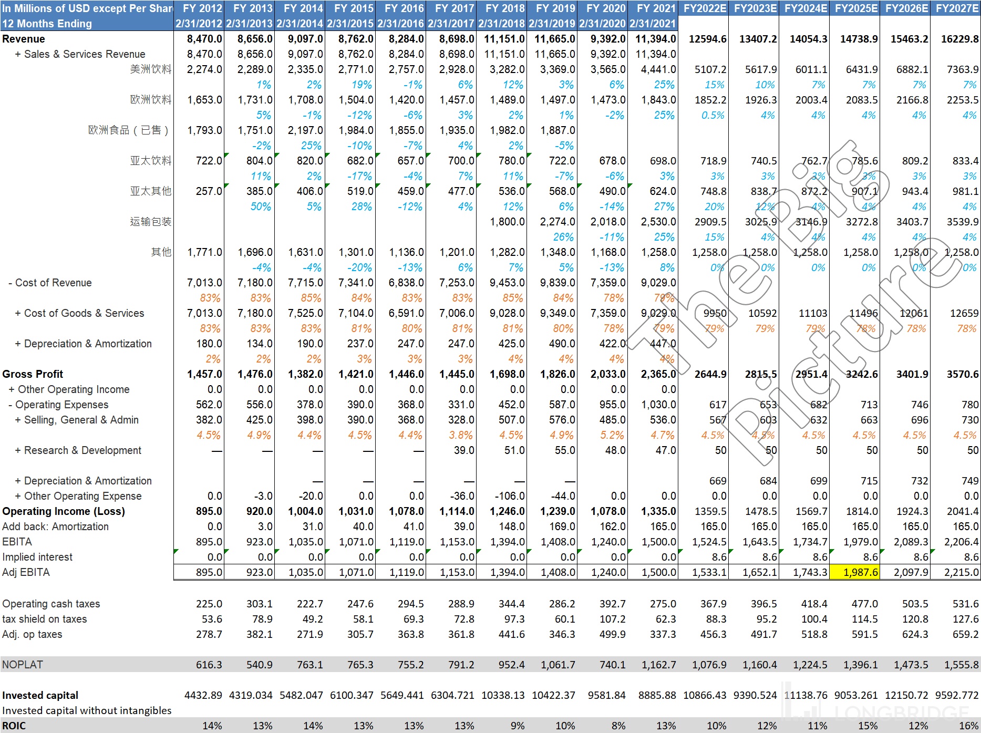Select the 美洲饮料 segment label
This screenshot has width=981, height=733.
[151, 69]
